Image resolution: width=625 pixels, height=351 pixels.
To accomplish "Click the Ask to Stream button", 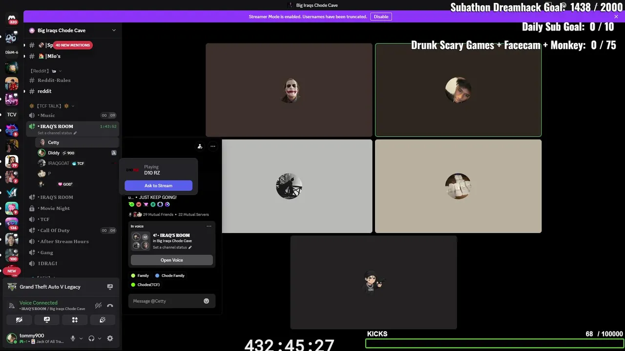I will click(x=158, y=186).
